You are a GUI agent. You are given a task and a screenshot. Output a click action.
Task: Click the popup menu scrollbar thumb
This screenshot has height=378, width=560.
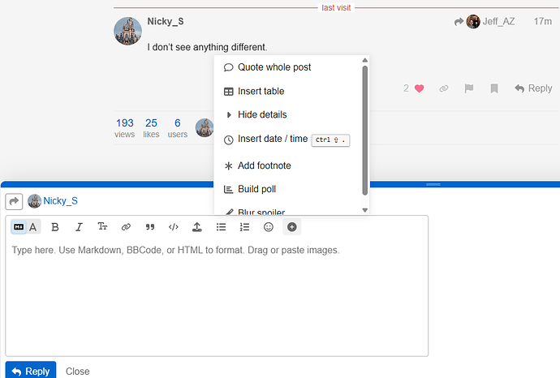coord(364,130)
